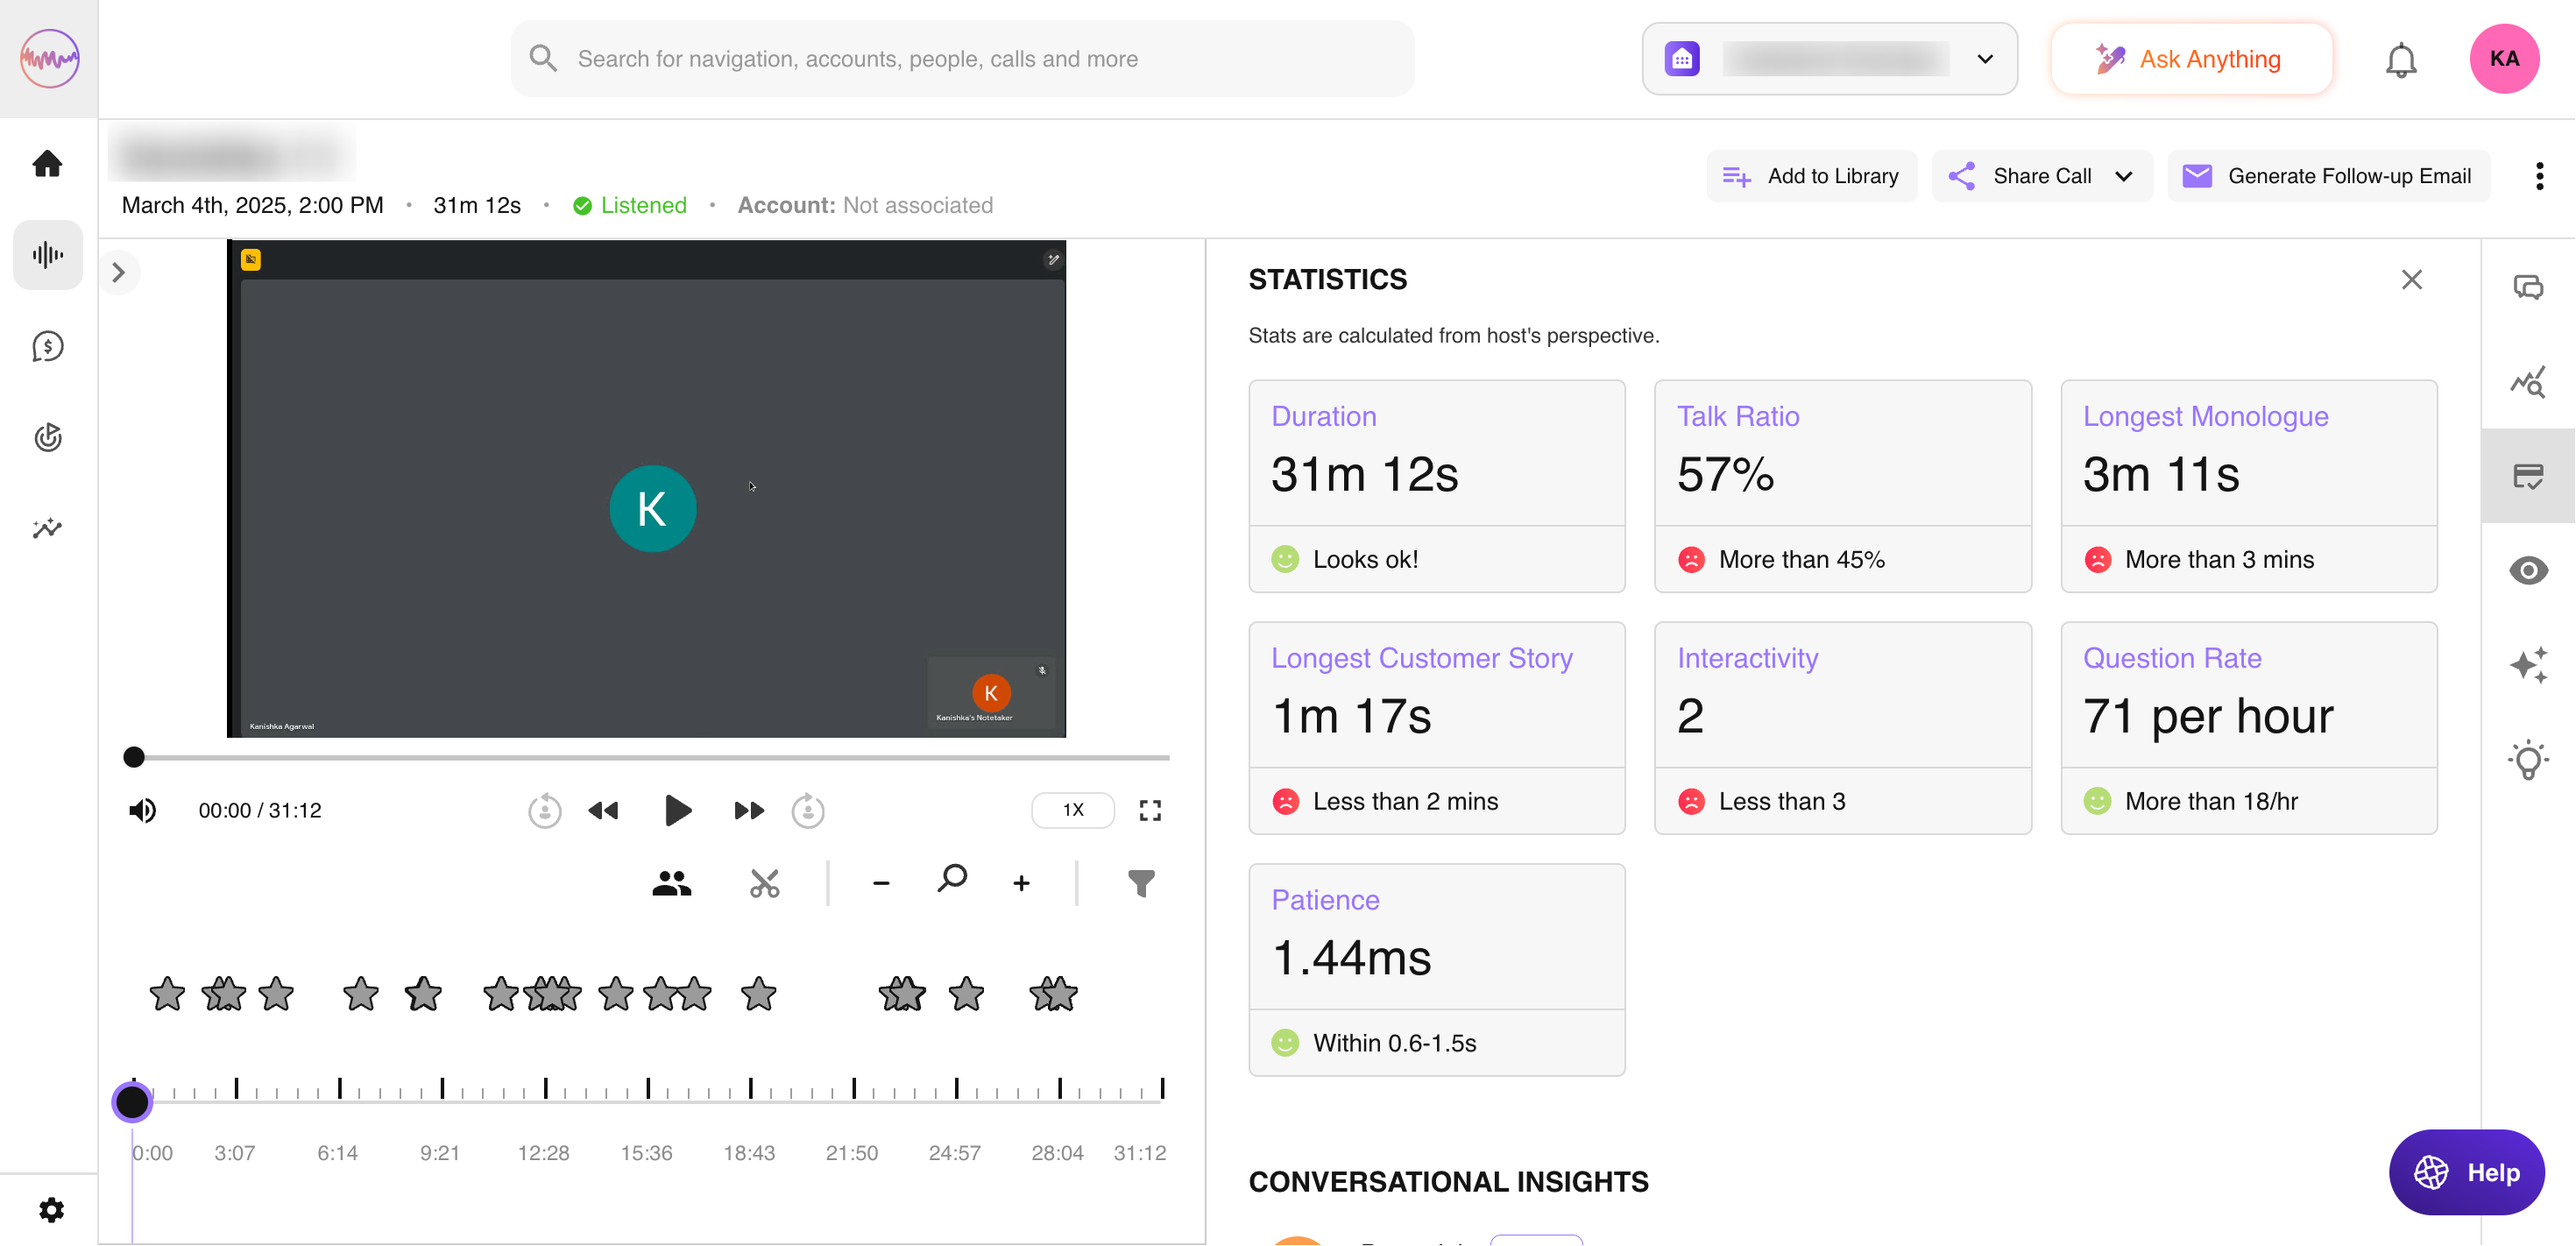Image resolution: width=2576 pixels, height=1246 pixels.
Task: Click Generate Follow-up Email button
Action: point(2328,176)
